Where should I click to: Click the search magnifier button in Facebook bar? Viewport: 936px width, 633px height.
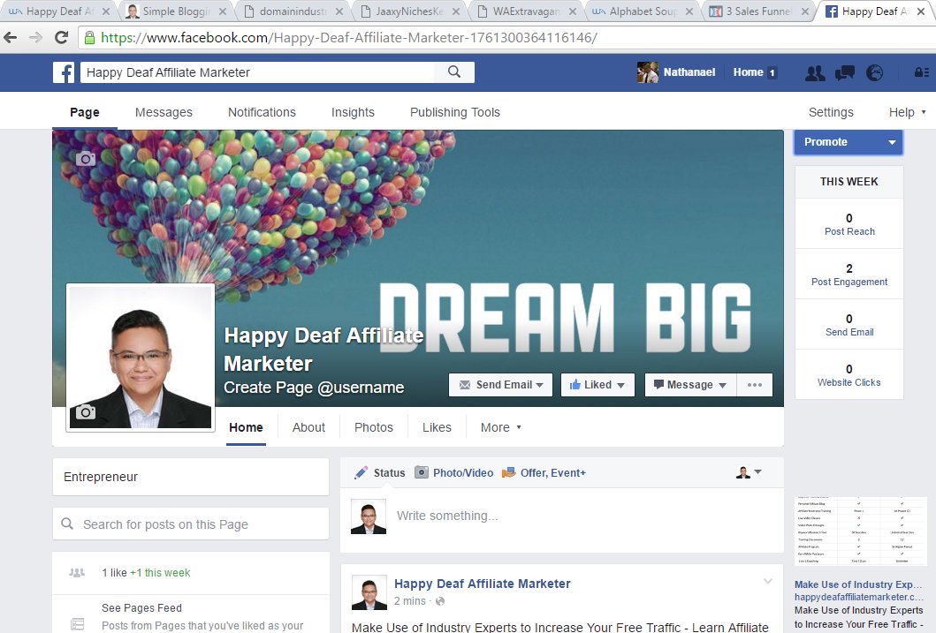[454, 72]
